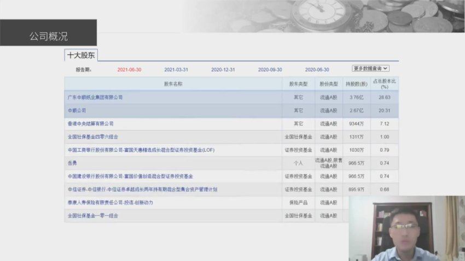
Task: Click 全国社保基金 type in 一零一组合 row
Action: pos(298,216)
